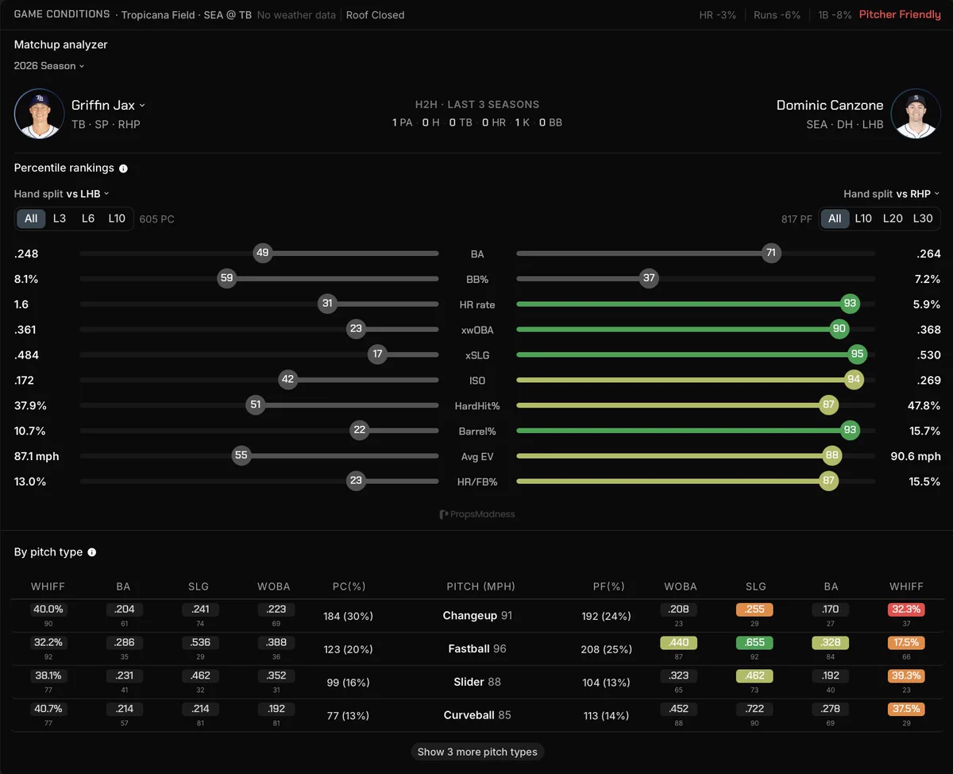Click the HR -3% park factor
This screenshot has width=953, height=774.
[x=718, y=15]
